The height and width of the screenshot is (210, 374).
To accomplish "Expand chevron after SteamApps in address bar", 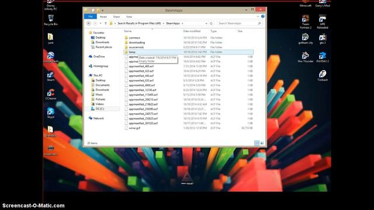I will point(182,23).
